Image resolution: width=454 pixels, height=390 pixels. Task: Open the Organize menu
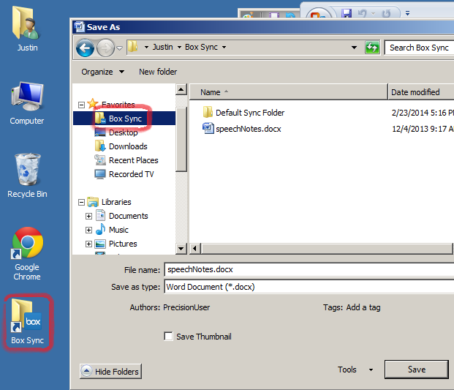pos(103,72)
